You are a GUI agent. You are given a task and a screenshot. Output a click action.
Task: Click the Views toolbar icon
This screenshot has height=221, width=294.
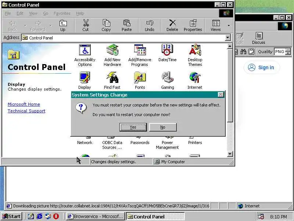coord(216,25)
